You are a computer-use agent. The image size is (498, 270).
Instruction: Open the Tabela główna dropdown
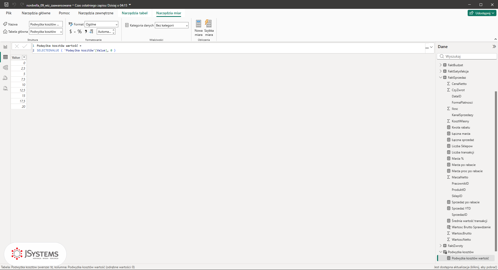(x=46, y=32)
